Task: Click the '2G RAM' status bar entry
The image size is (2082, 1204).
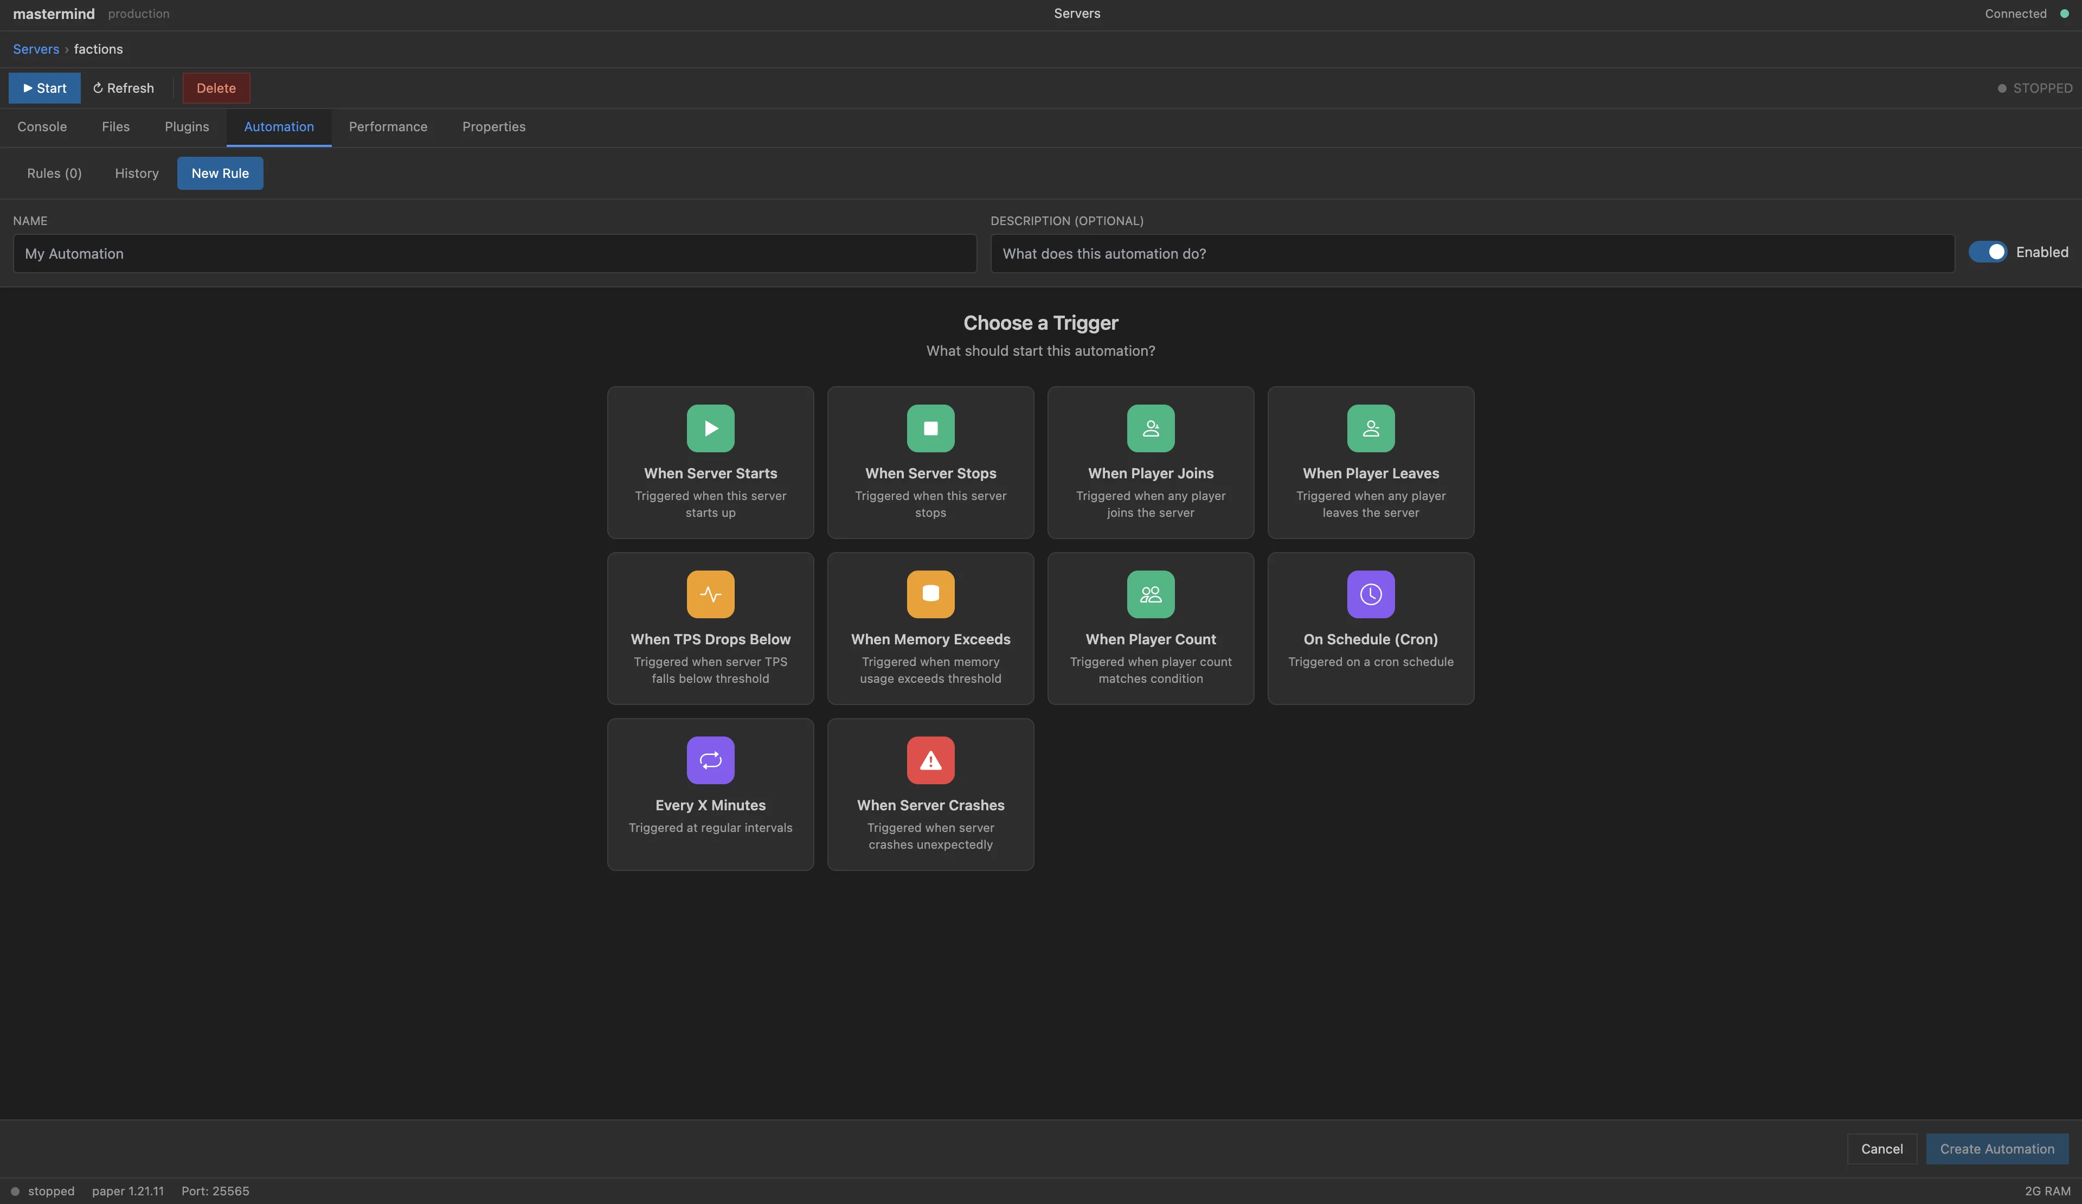Action: pyautogui.click(x=2047, y=1191)
